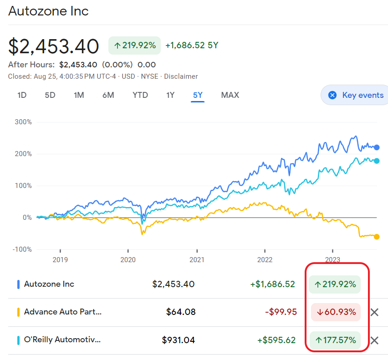Click the 2021 label on the chart axis

click(197, 260)
